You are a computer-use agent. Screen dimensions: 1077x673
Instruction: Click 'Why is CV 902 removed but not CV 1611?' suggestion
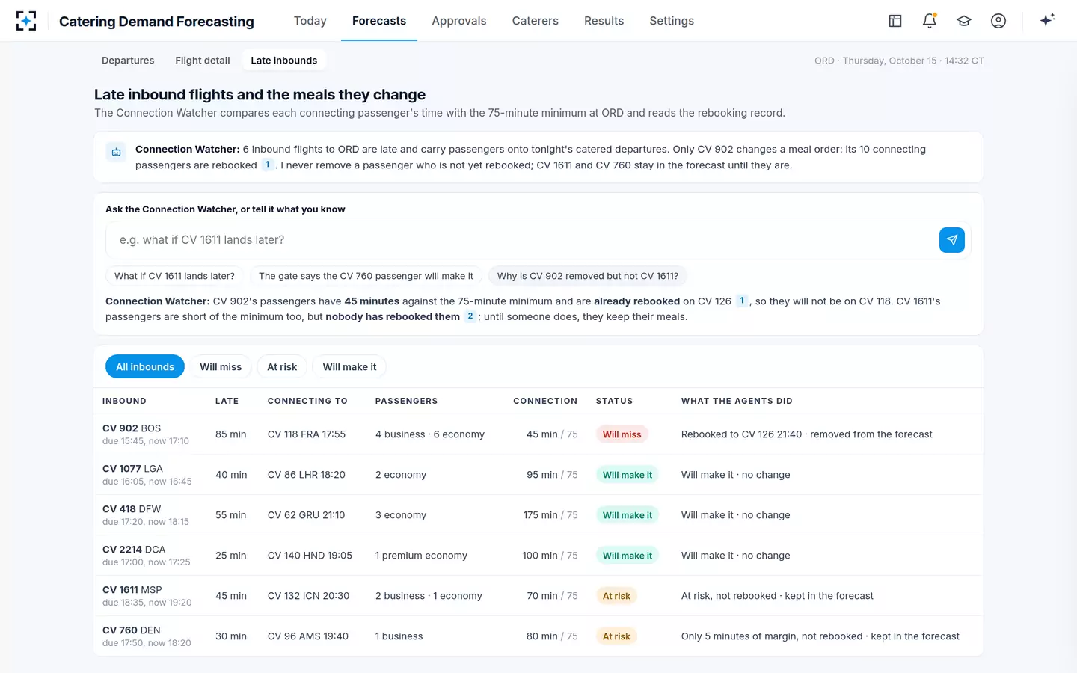click(588, 276)
